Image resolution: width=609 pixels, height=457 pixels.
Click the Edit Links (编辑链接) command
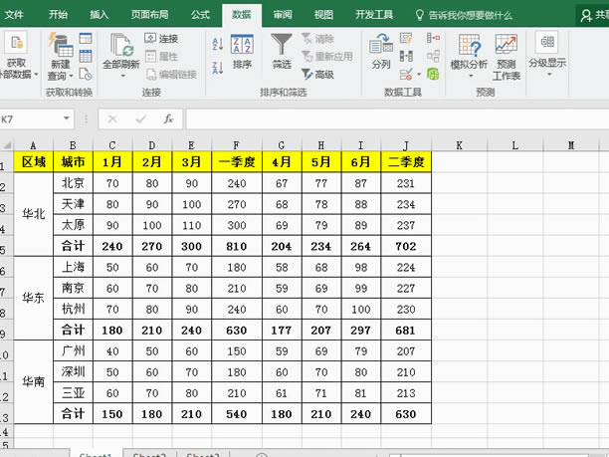tap(171, 74)
